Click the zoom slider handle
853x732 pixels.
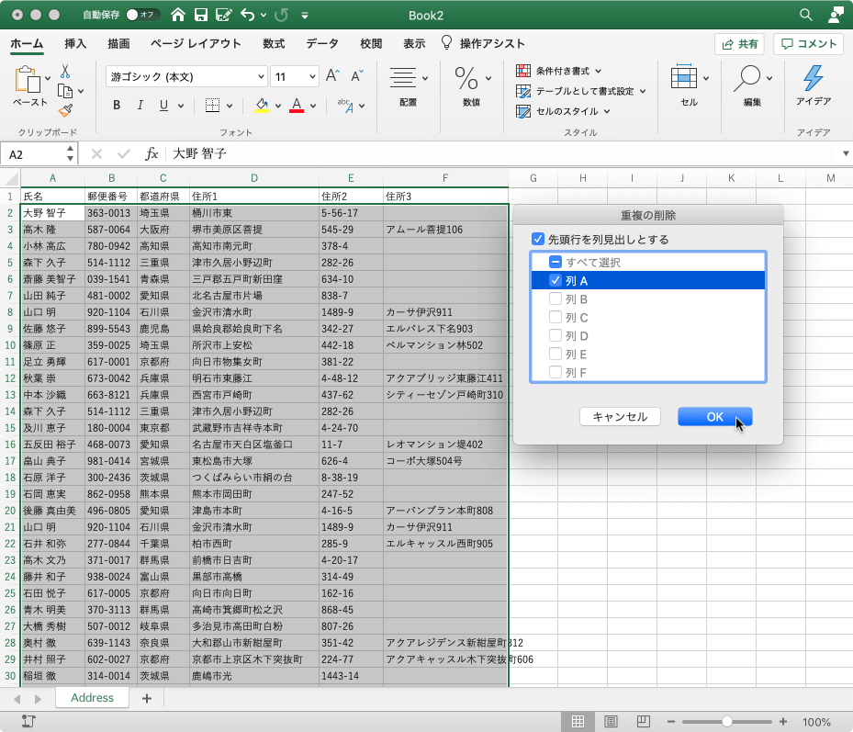point(727,722)
